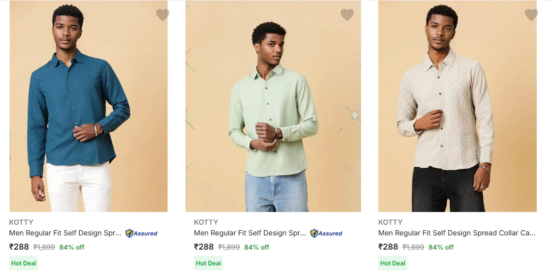553x272 pixels.
Task: Open green shirt's 'Men Regular Fit' title
Action: [250, 233]
